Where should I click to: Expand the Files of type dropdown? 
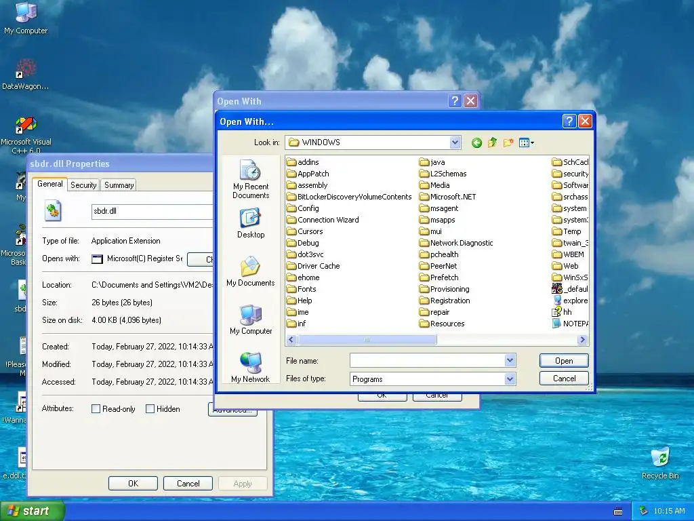point(510,379)
